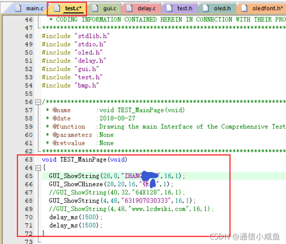Click the GUI_ShowString(28,0 line 65
This screenshot has width=286, height=244.
(x=117, y=176)
